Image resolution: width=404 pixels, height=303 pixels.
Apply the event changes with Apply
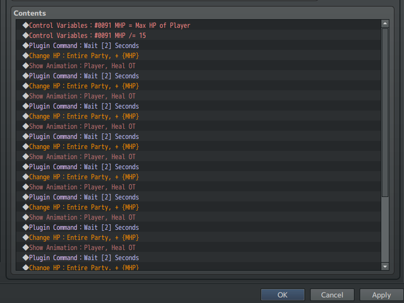tap(381, 295)
